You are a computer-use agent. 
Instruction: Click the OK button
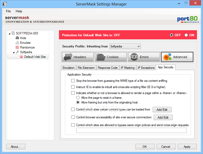(x=145, y=147)
